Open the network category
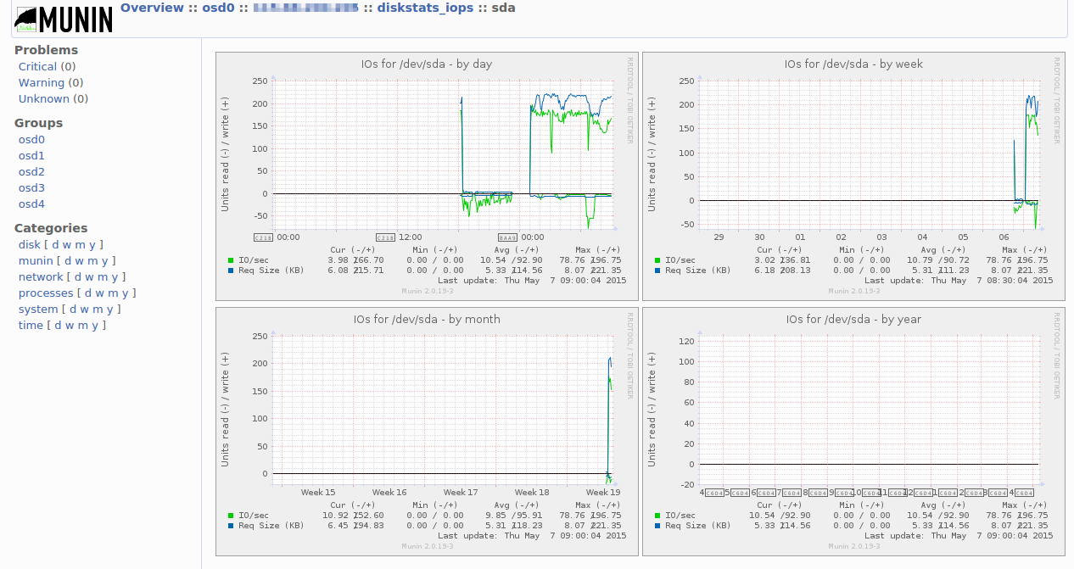The width and height of the screenshot is (1074, 569). click(41, 276)
